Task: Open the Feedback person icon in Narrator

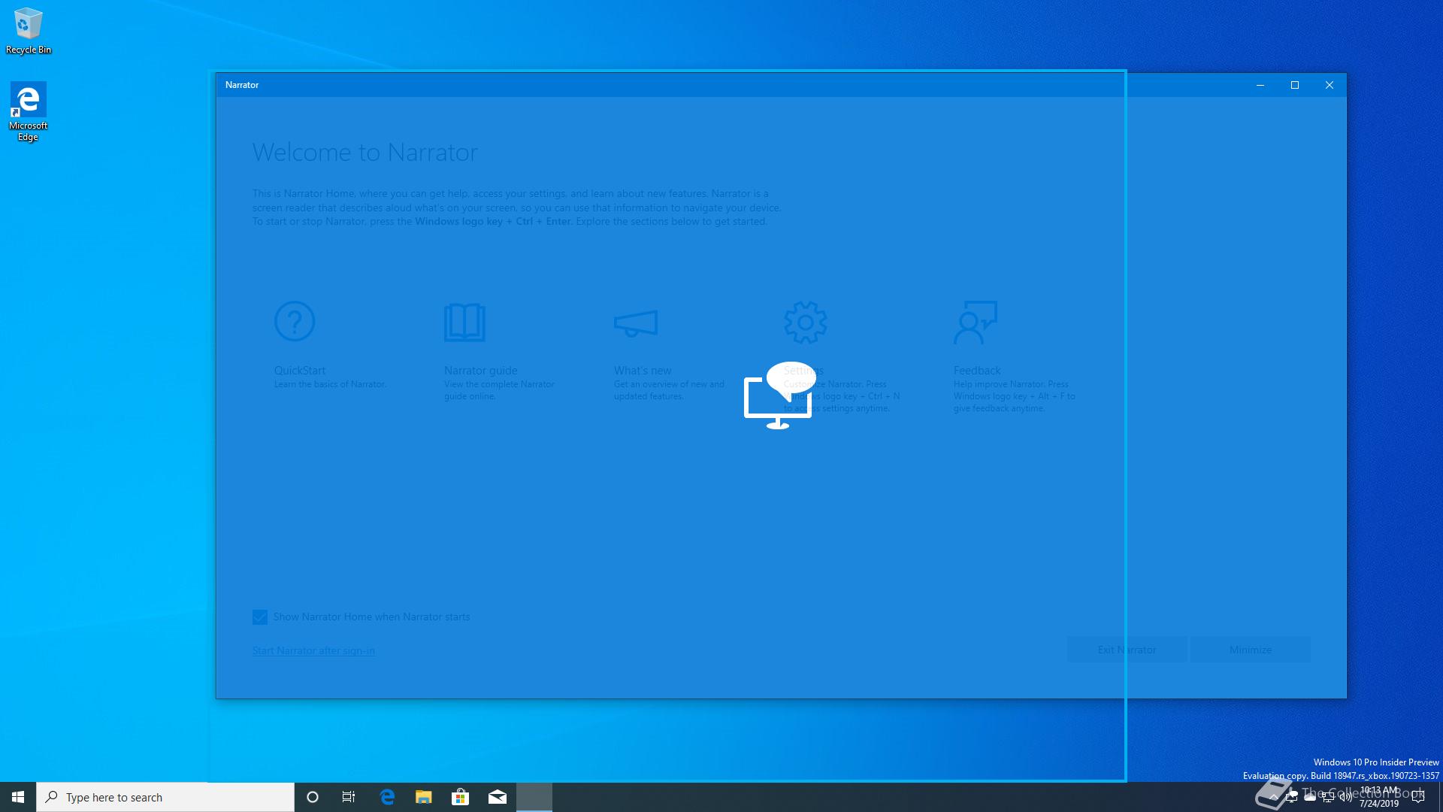Action: [x=976, y=323]
